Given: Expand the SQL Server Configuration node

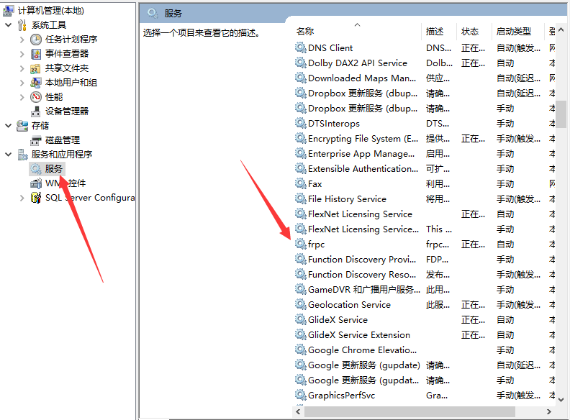Looking at the screenshot, I should (22, 198).
